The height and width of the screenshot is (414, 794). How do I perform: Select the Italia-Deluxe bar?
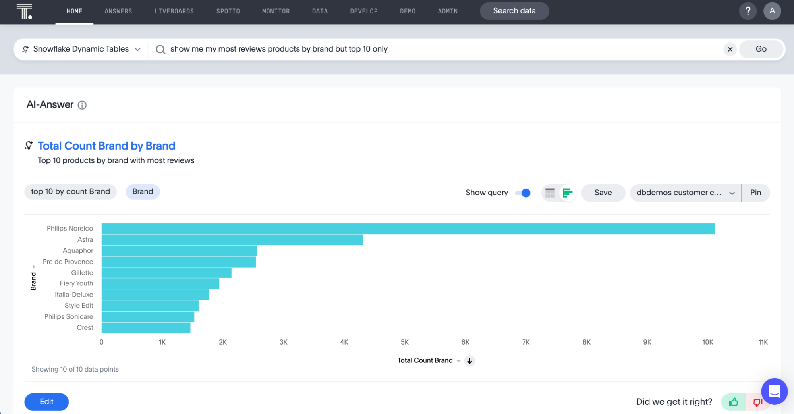pos(155,295)
